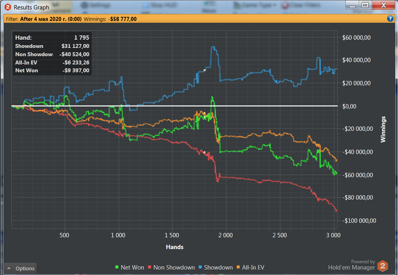Click the 3 000 hands axis label

tap(333, 235)
